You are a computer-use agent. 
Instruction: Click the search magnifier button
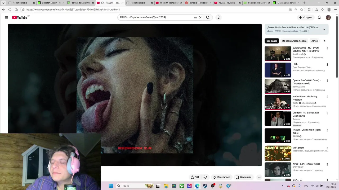tap(208, 17)
